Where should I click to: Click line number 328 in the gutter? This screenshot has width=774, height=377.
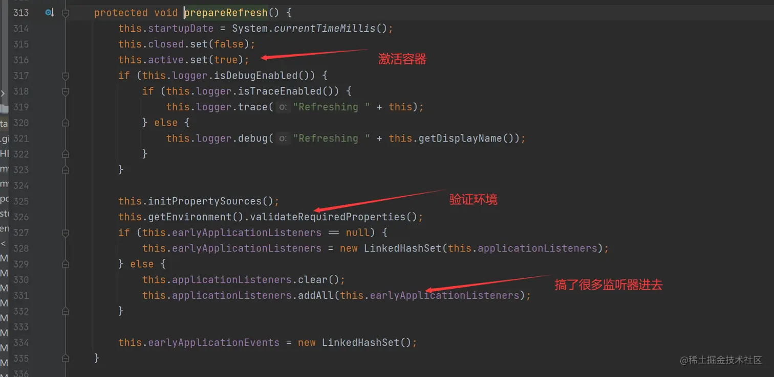20,248
